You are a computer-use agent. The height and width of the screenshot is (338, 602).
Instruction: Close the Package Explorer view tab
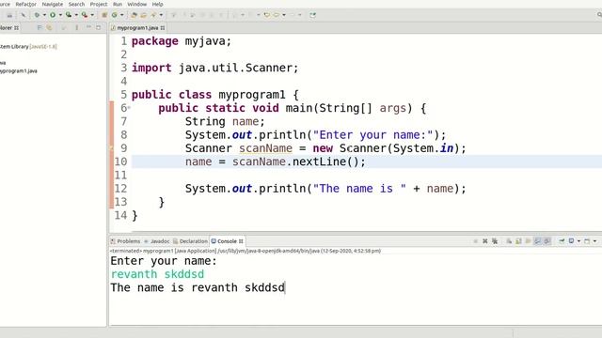coord(17,28)
